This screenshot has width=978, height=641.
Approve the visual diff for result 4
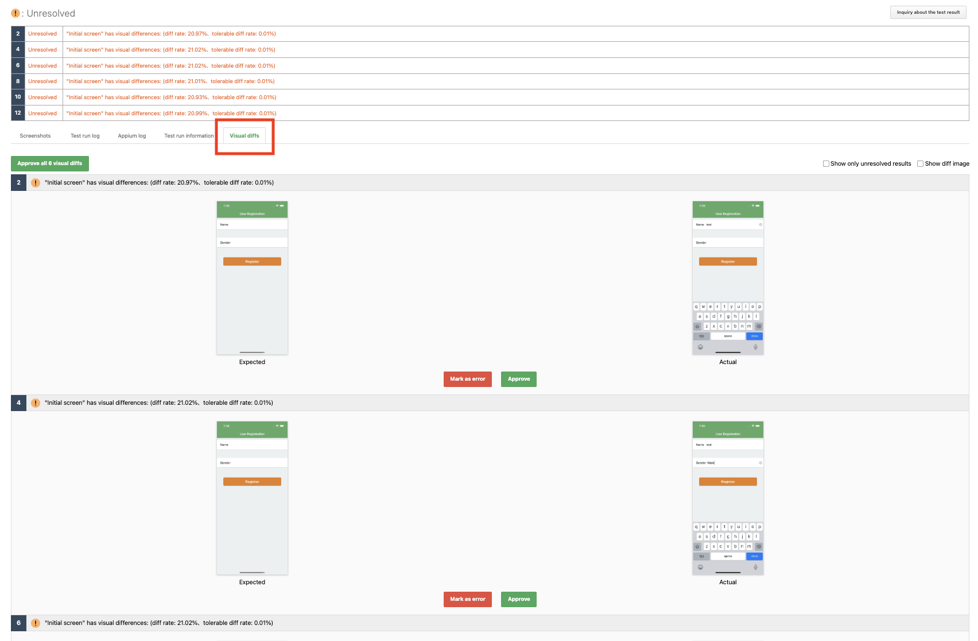click(518, 599)
